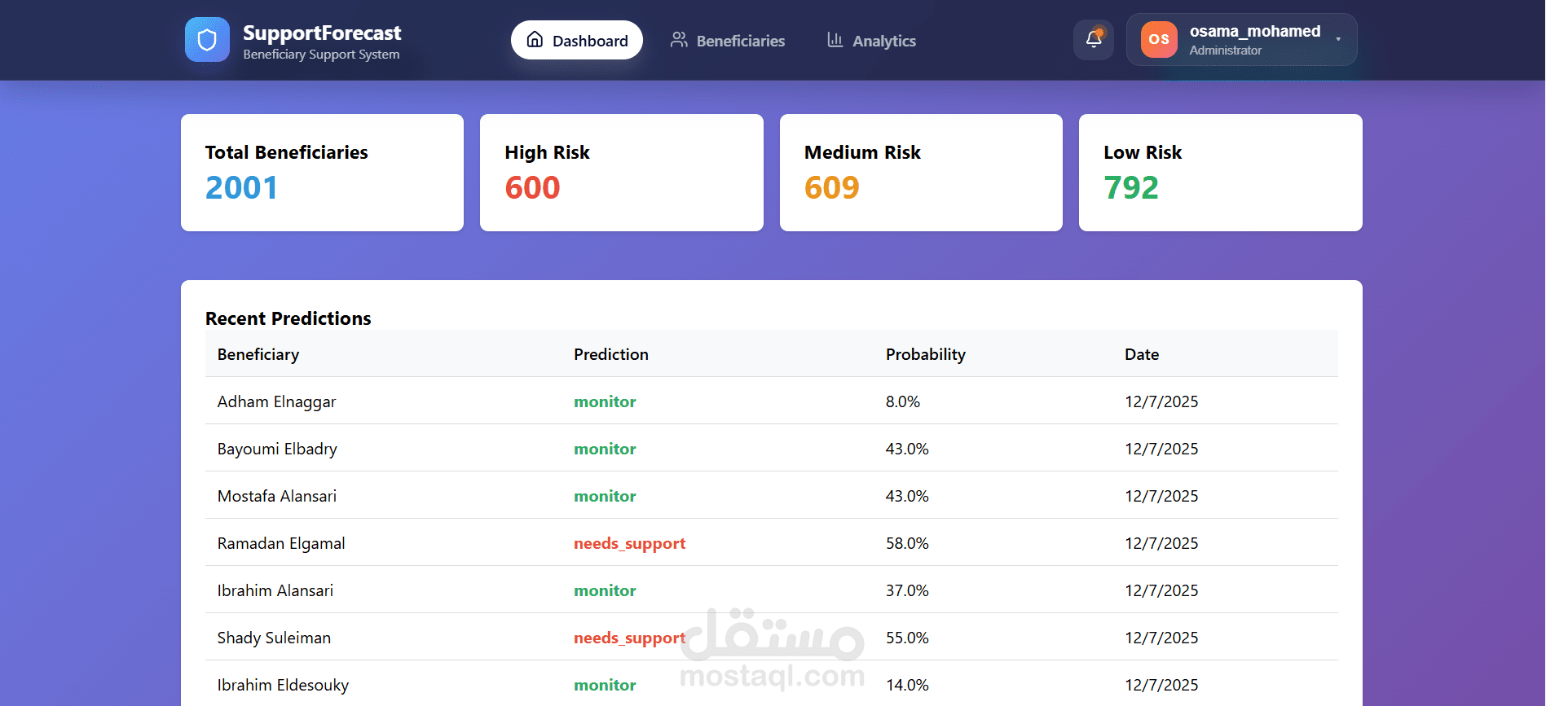
Task: Select the Adham Elnaggar row name
Action: pos(276,401)
